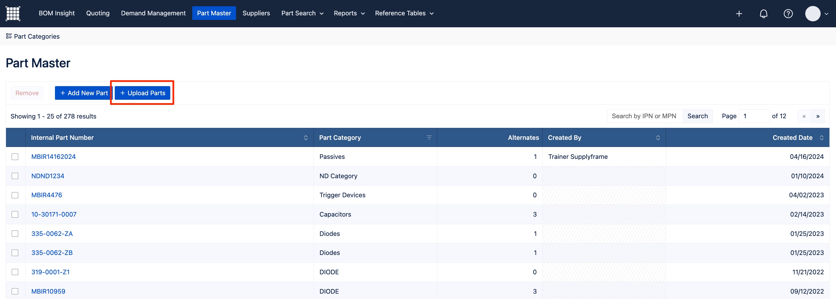836x299 pixels.
Task: Check the 335-0062-ZB row checkbox
Action: tap(15, 253)
